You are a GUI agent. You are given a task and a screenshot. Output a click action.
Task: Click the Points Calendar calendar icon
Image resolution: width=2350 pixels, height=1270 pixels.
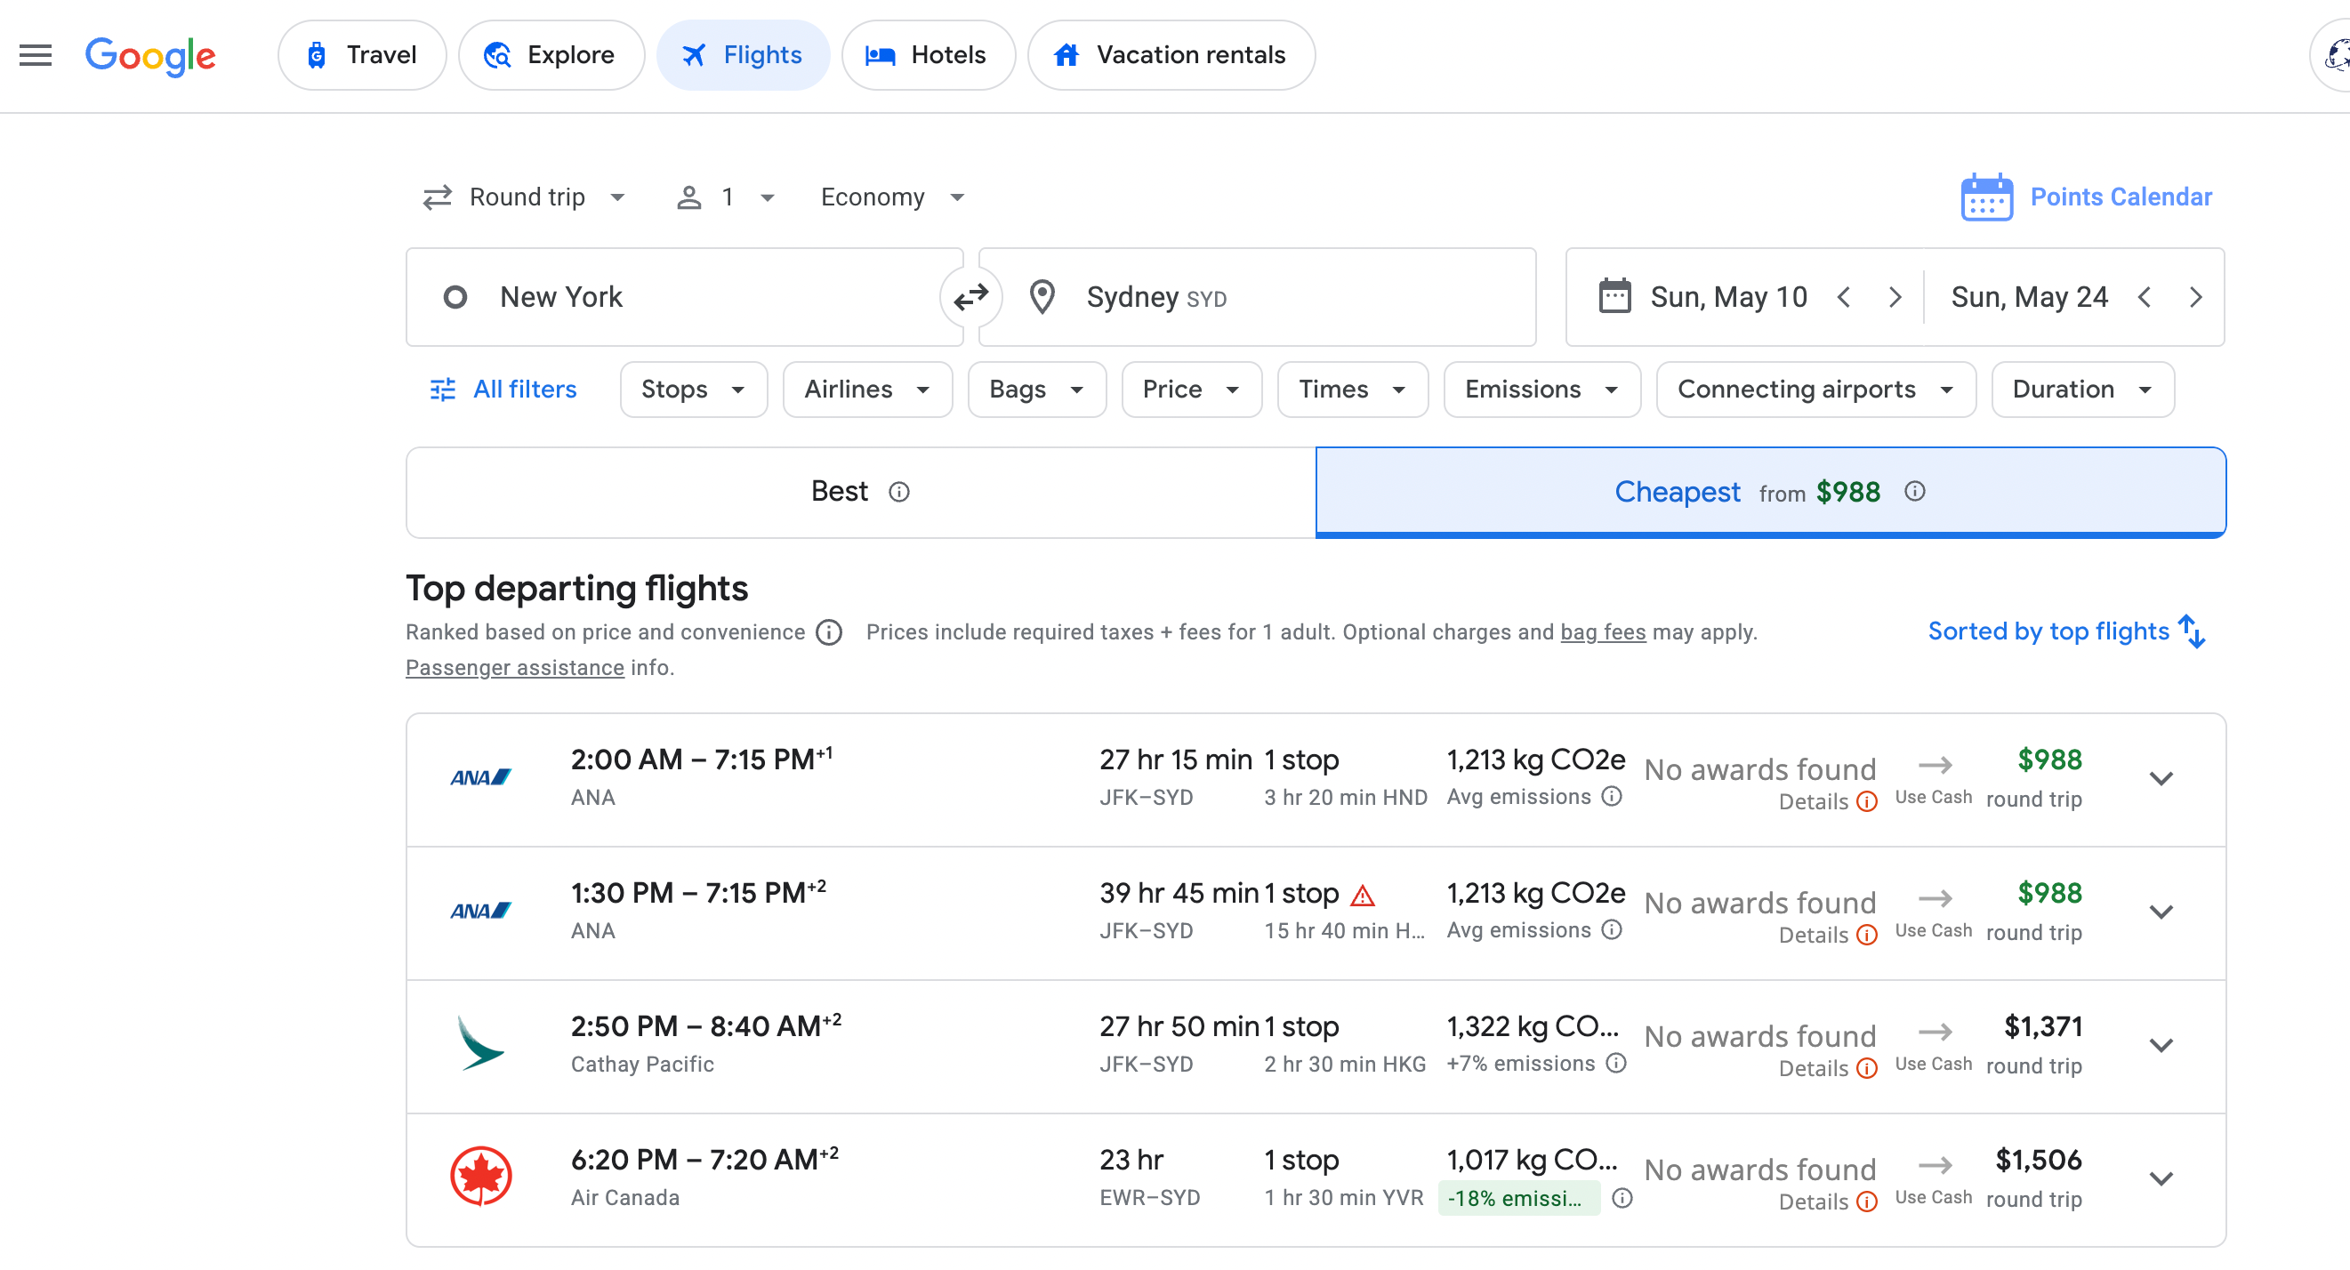(x=1987, y=197)
